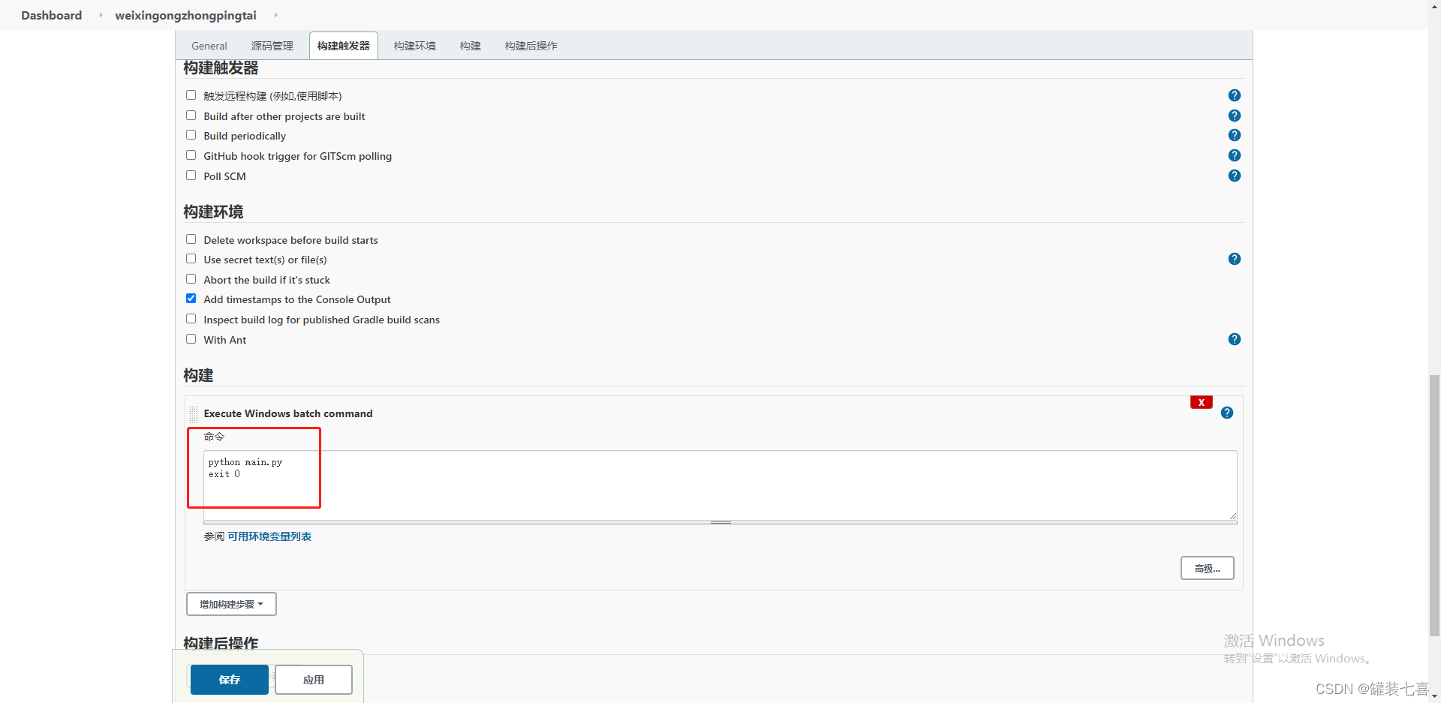Open help for With Ant option
Screen dimensions: 1441x703
click(x=1234, y=339)
